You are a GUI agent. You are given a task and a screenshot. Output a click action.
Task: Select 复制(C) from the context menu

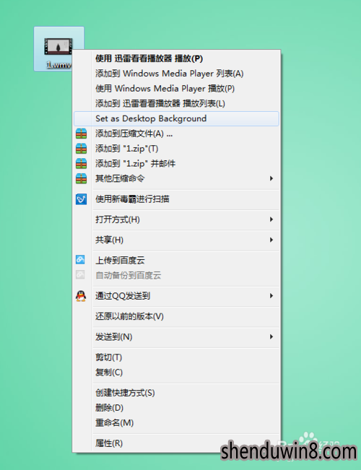(x=176, y=373)
